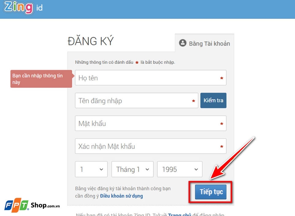The height and width of the screenshot is (216, 295).
Task: Open the Tháng 1 month dropdown
Action: (132, 169)
